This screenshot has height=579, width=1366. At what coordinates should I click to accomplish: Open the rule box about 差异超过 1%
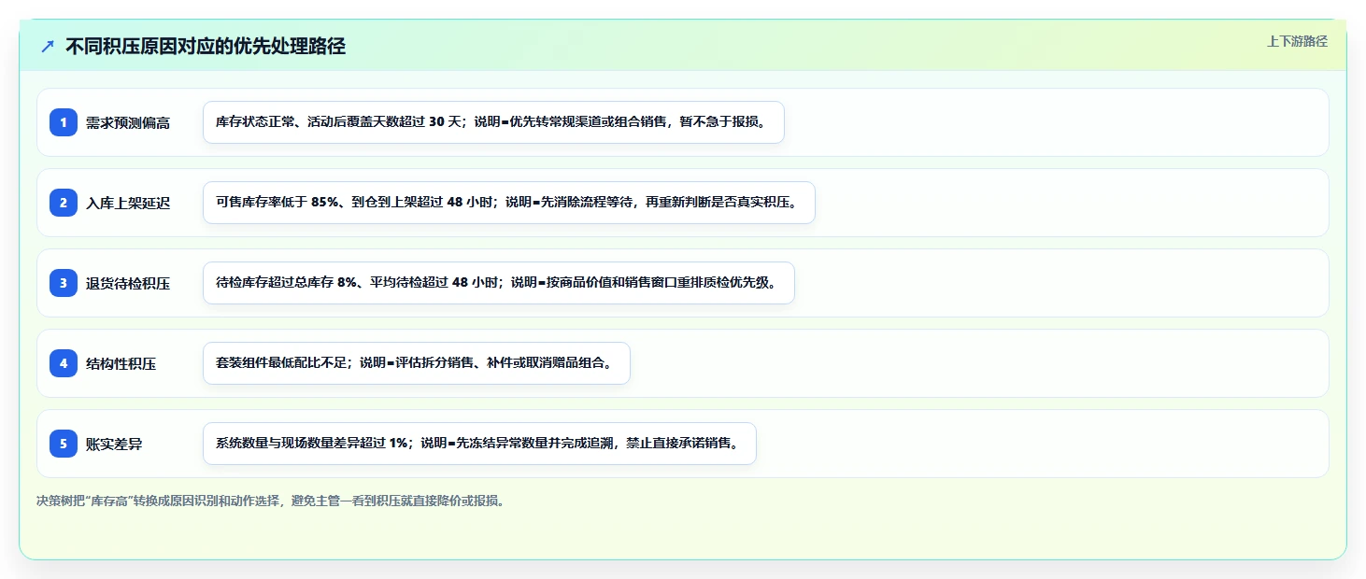pos(479,444)
